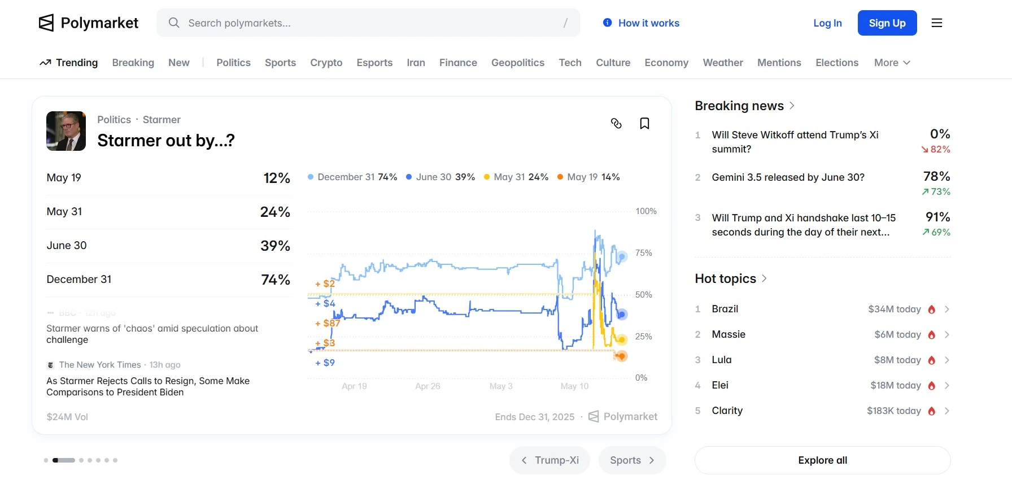This screenshot has width=1012, height=484.
Task: Click the December 31 legend color dot
Action: tap(311, 177)
